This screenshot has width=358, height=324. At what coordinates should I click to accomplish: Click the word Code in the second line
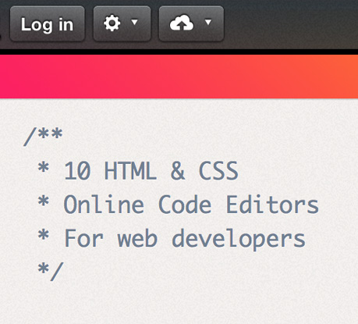click(x=185, y=205)
